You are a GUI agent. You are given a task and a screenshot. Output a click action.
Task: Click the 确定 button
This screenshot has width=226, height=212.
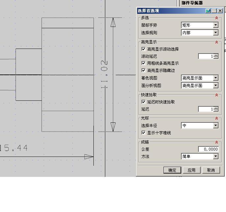(x=172, y=170)
